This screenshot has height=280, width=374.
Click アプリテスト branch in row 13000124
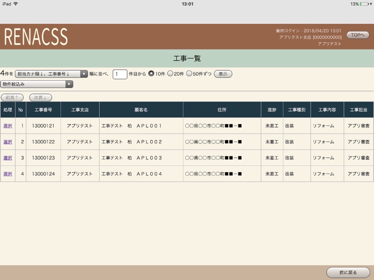80,174
